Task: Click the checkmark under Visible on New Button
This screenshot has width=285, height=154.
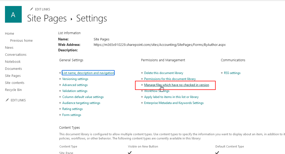Action: point(130,152)
